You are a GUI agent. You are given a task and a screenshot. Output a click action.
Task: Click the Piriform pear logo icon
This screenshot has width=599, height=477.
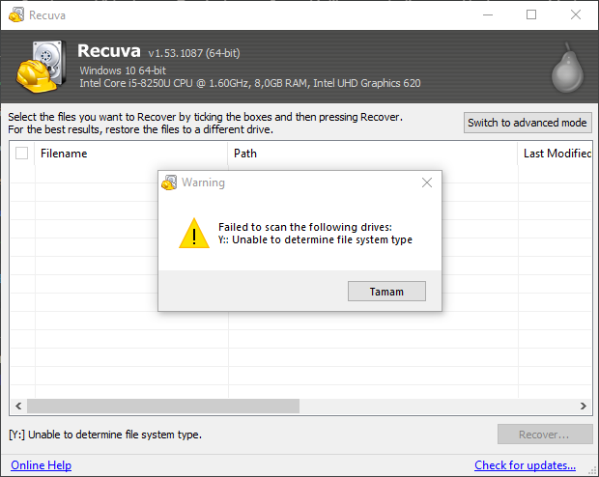569,70
